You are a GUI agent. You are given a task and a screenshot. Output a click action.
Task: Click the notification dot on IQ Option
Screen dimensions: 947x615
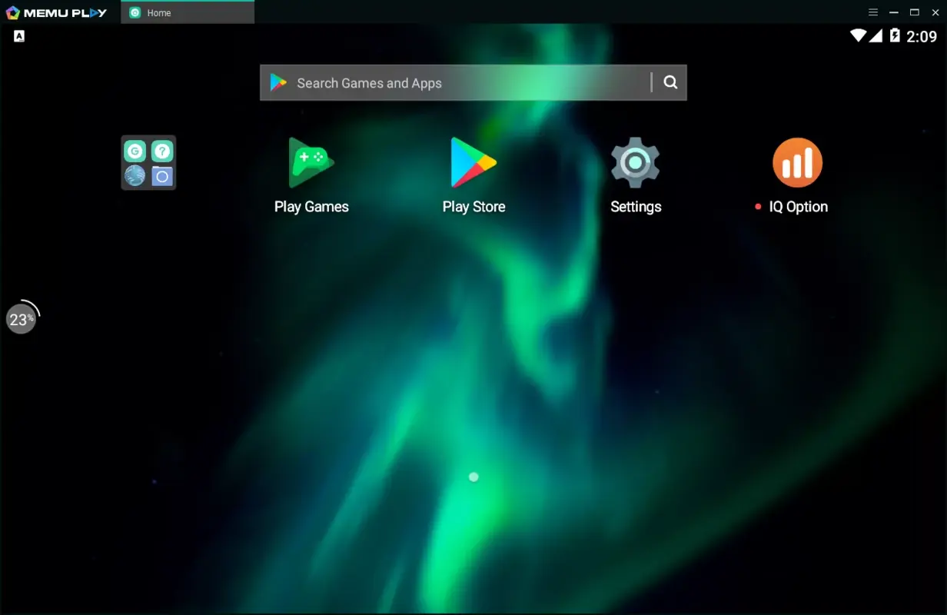tap(758, 206)
